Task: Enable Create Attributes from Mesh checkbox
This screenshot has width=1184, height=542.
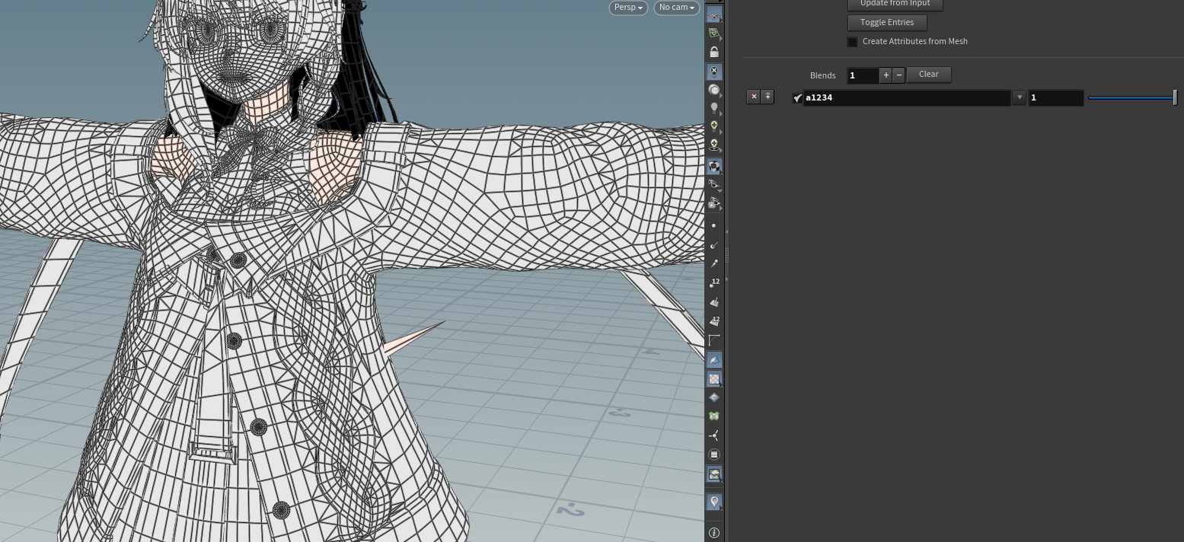Action: (852, 42)
